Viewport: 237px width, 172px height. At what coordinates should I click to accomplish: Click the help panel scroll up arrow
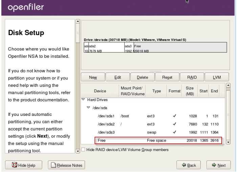[78, 21]
